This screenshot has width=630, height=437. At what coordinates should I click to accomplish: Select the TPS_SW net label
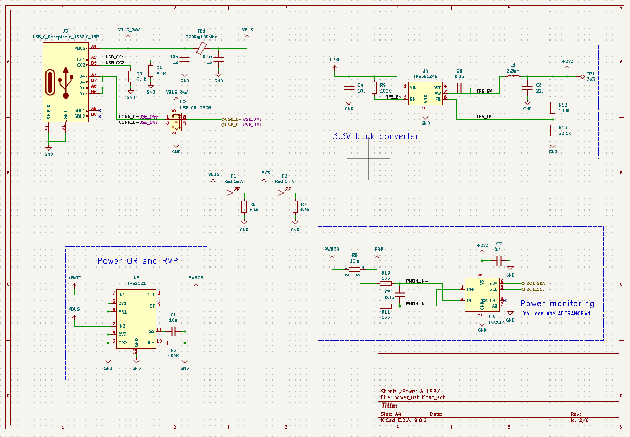click(484, 92)
